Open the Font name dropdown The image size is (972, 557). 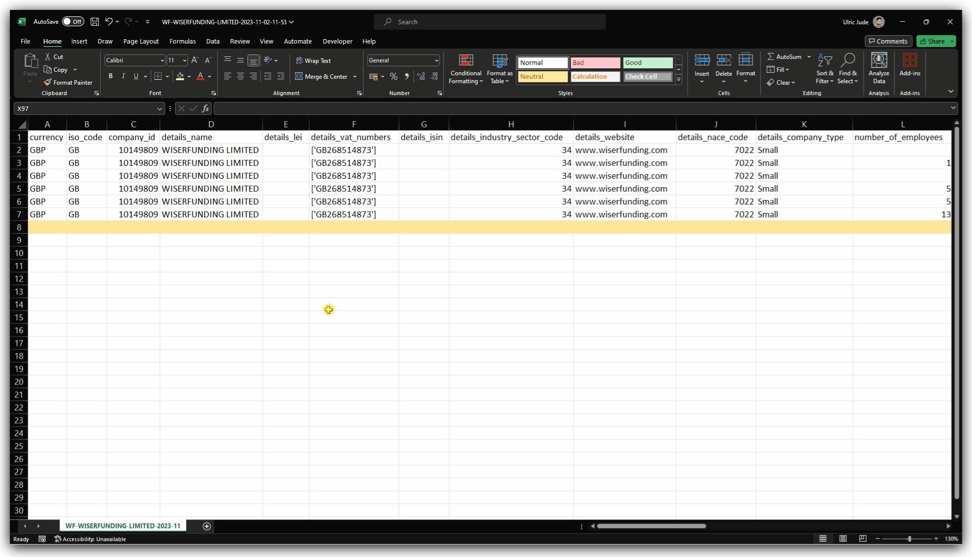(x=162, y=60)
